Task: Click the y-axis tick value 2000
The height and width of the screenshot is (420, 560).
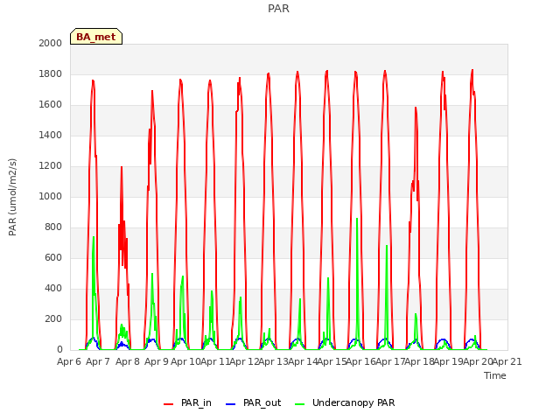Action: pyautogui.click(x=51, y=43)
